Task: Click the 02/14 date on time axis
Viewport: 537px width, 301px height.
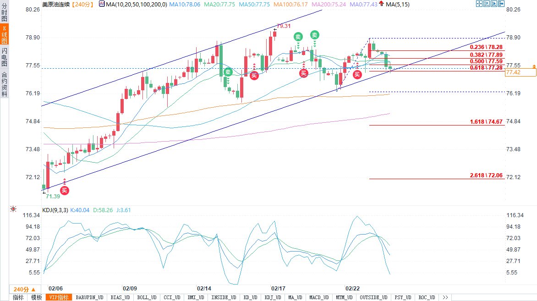Action: [204, 289]
